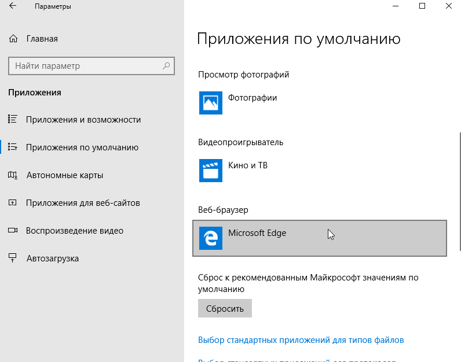Click the Фотографии app icon
The height and width of the screenshot is (362, 461).
click(x=210, y=103)
